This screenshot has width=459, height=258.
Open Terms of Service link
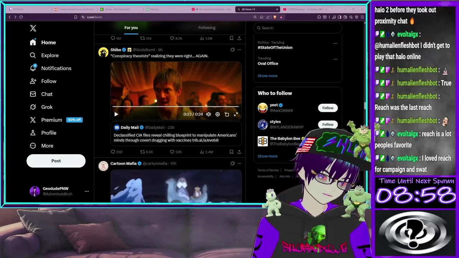(x=268, y=170)
